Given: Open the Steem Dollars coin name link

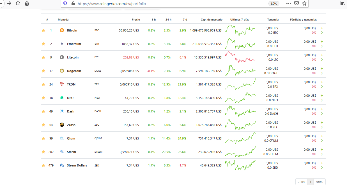Looking at the screenshot, I should [77, 165].
